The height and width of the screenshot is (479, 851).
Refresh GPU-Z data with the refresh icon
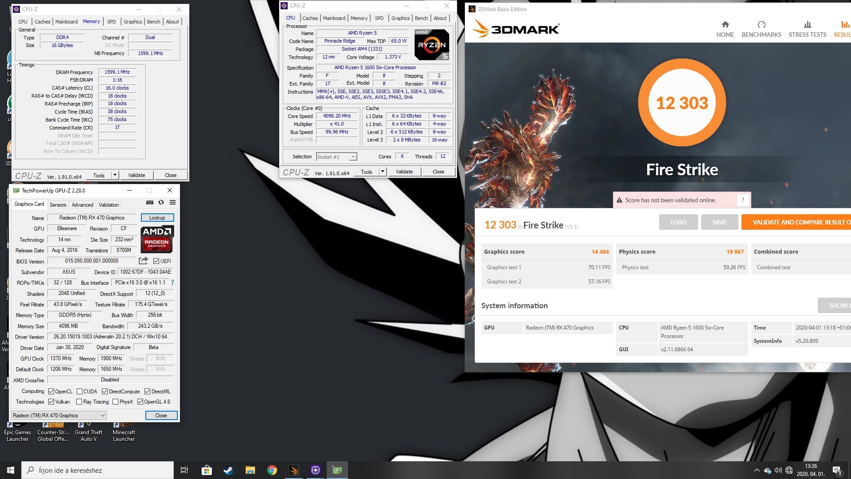pyautogui.click(x=161, y=202)
